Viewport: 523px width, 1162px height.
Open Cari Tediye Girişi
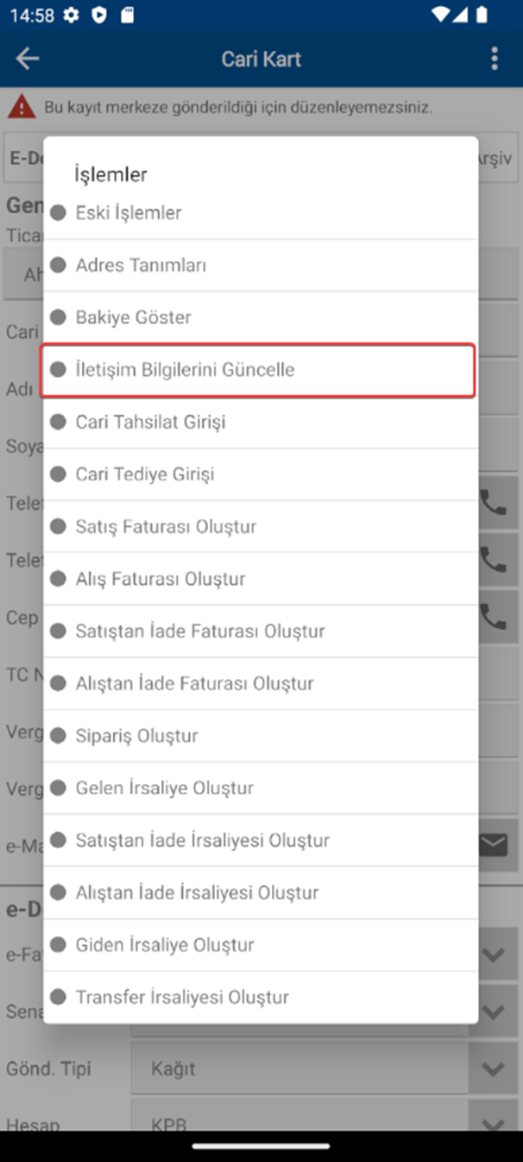[261, 474]
